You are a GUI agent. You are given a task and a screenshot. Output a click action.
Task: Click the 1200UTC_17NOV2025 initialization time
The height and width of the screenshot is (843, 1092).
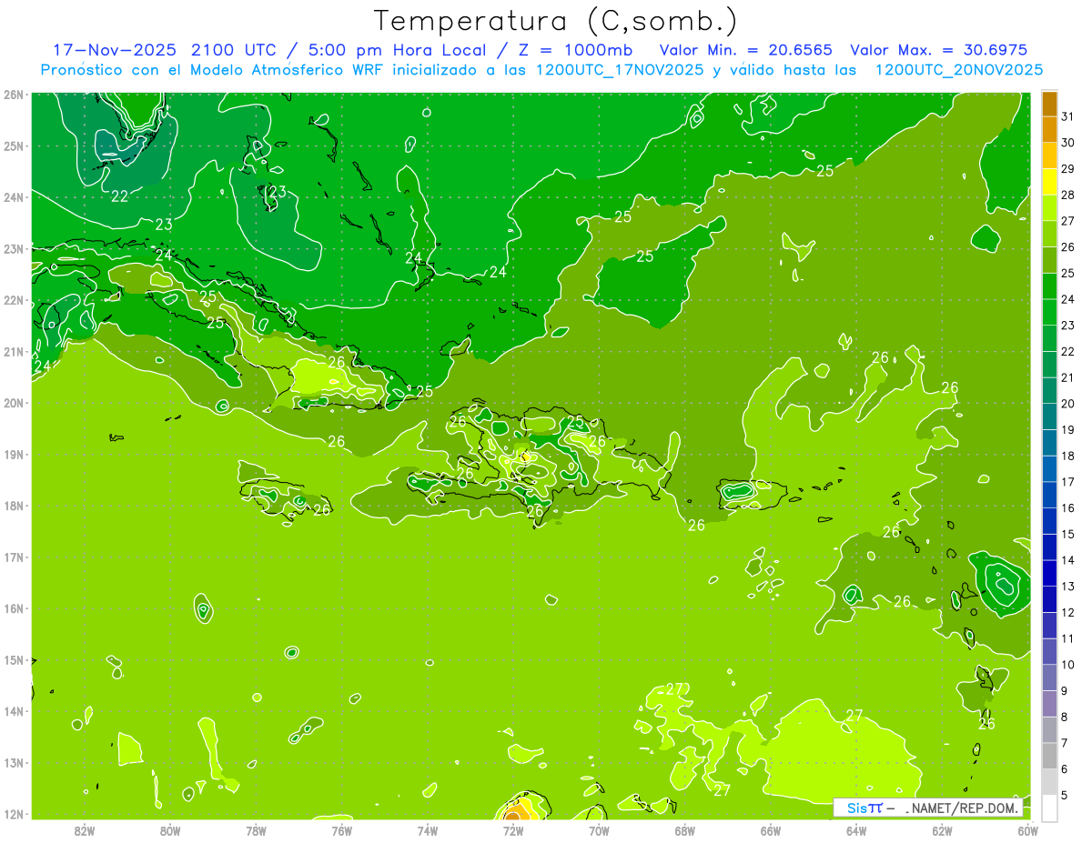click(620, 70)
